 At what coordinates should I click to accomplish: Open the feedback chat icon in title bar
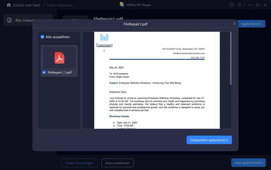tap(232, 5)
